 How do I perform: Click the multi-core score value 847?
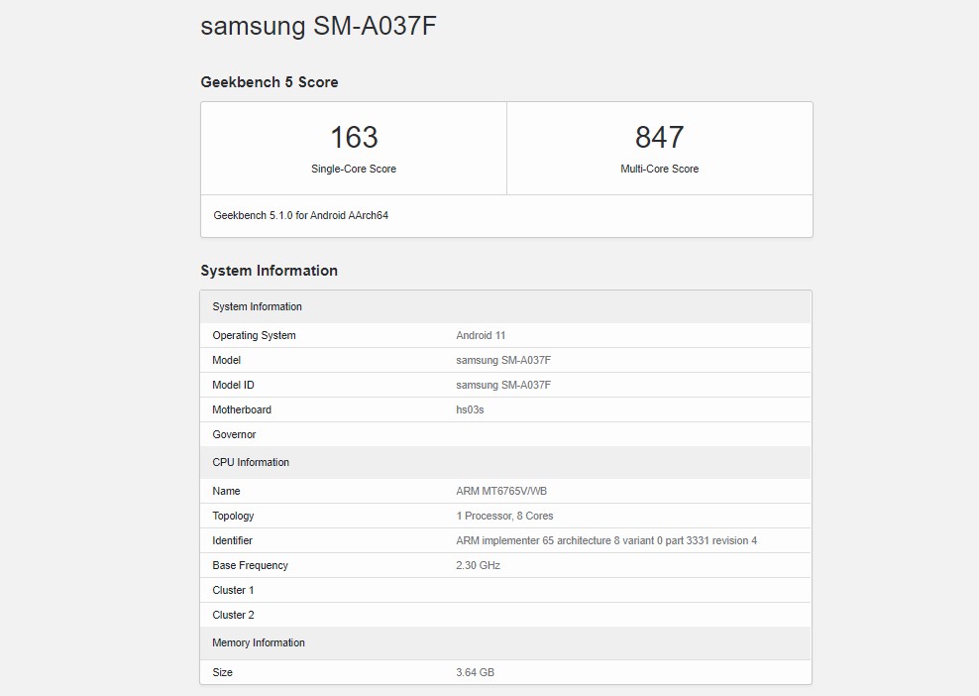pyautogui.click(x=659, y=137)
